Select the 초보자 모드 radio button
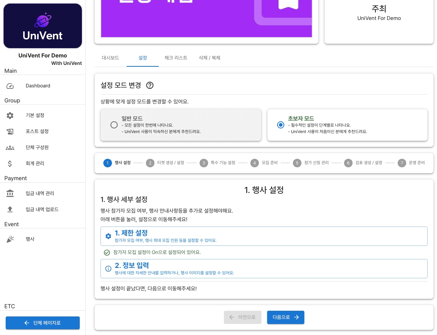The height and width of the screenshot is (335, 437). tap(281, 125)
